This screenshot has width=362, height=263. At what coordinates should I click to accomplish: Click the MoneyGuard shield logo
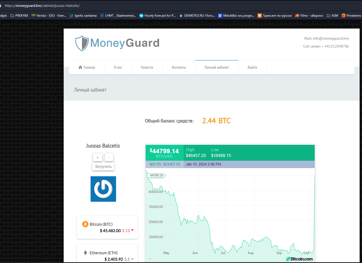82,43
